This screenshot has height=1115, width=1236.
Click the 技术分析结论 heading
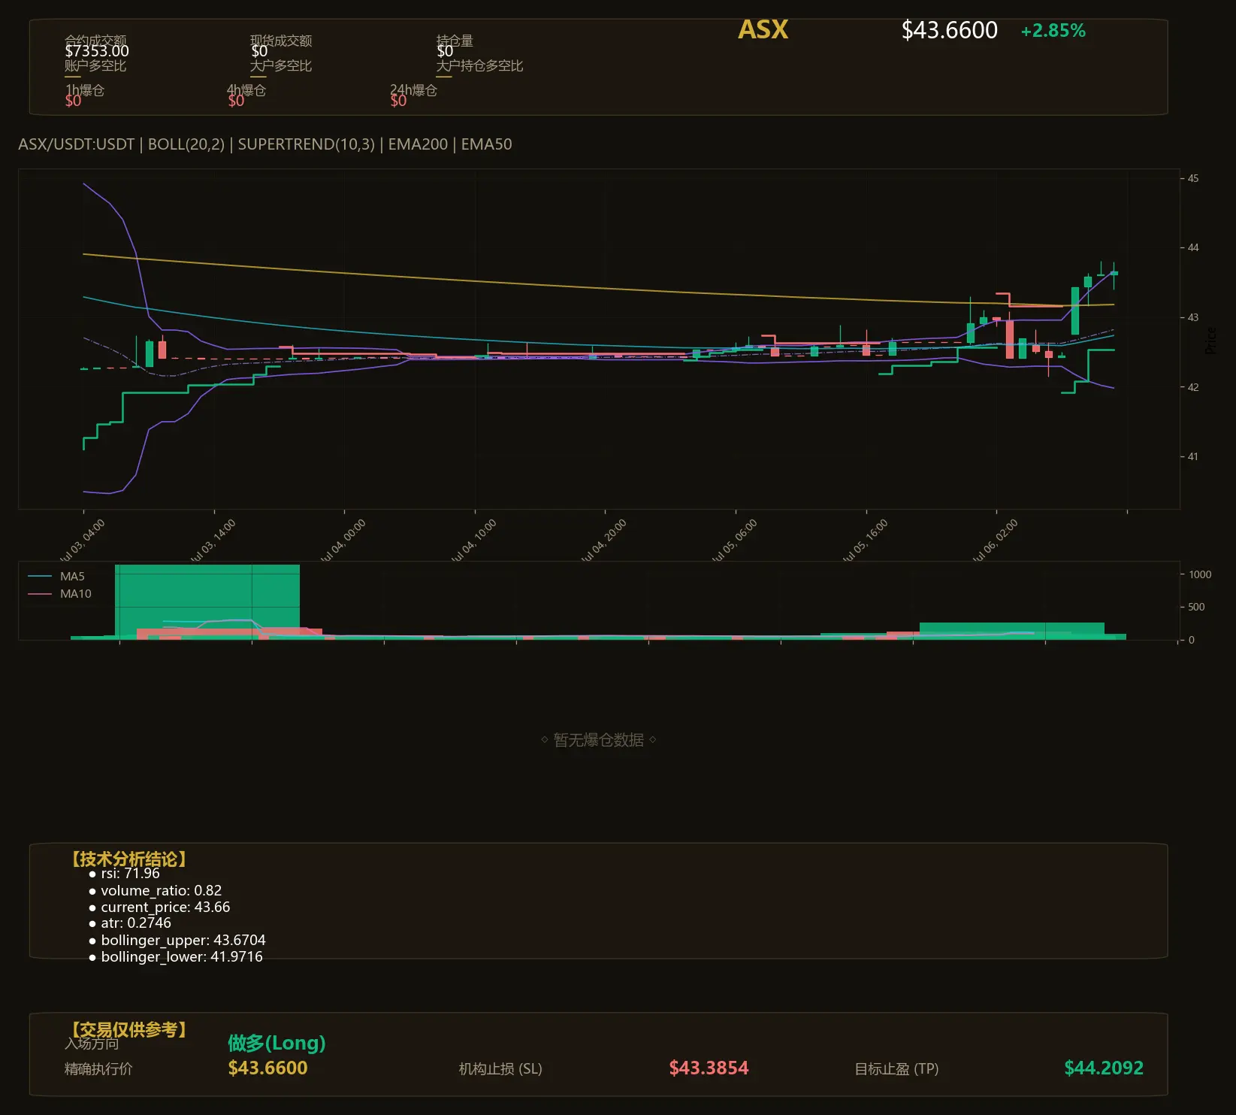[128, 859]
